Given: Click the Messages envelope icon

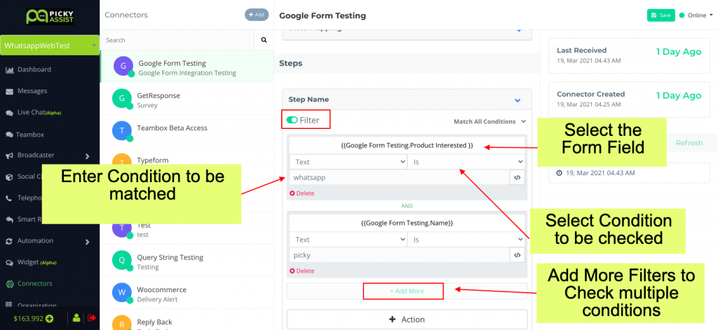Looking at the screenshot, I should pyautogui.click(x=9, y=92).
